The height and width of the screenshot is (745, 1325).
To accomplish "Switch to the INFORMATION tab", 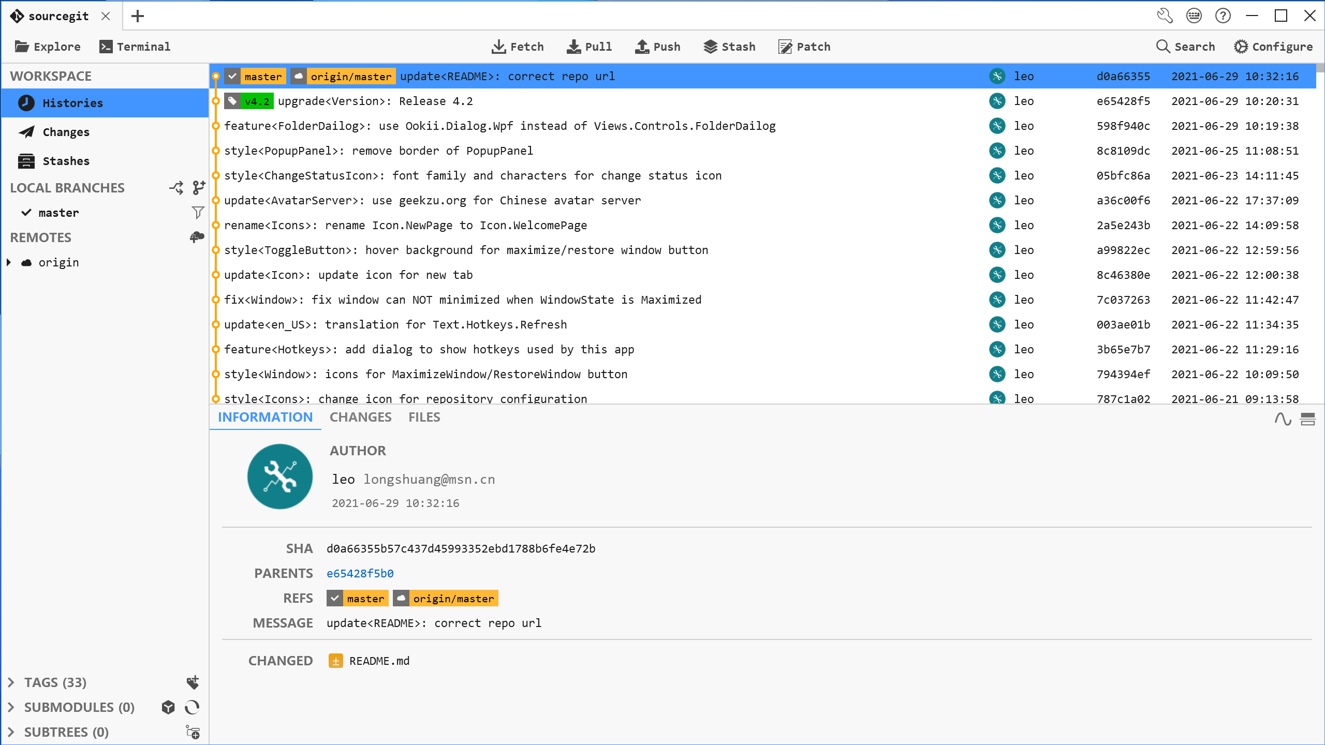I will 265,417.
